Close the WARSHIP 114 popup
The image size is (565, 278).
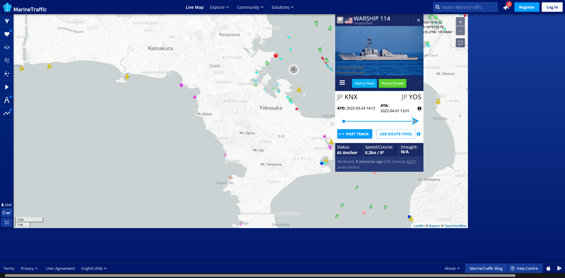coord(418,20)
